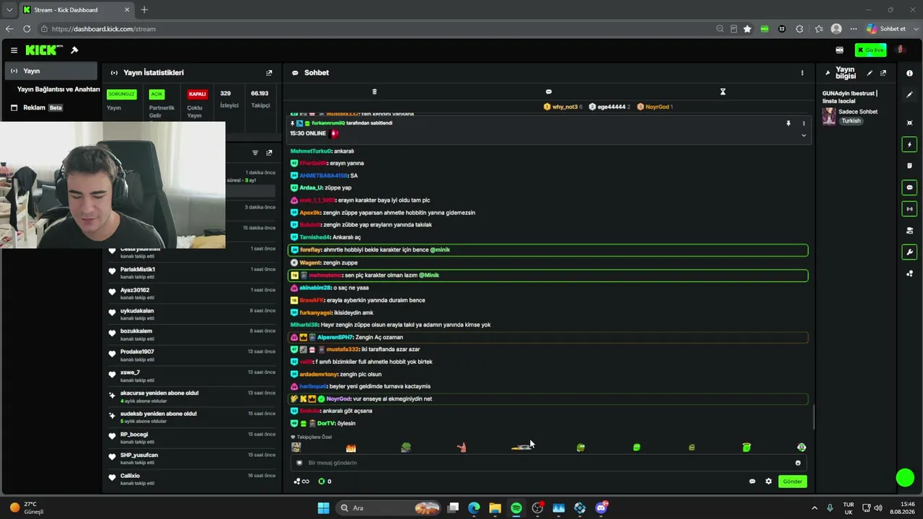Toggle the broadcast signal rail icon
Viewport: 923px width, 519px height.
(909, 209)
